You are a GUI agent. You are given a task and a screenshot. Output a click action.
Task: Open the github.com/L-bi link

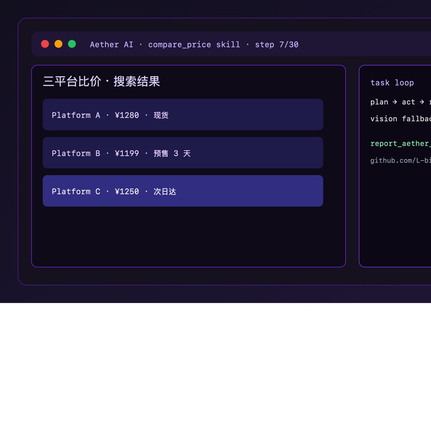400,161
